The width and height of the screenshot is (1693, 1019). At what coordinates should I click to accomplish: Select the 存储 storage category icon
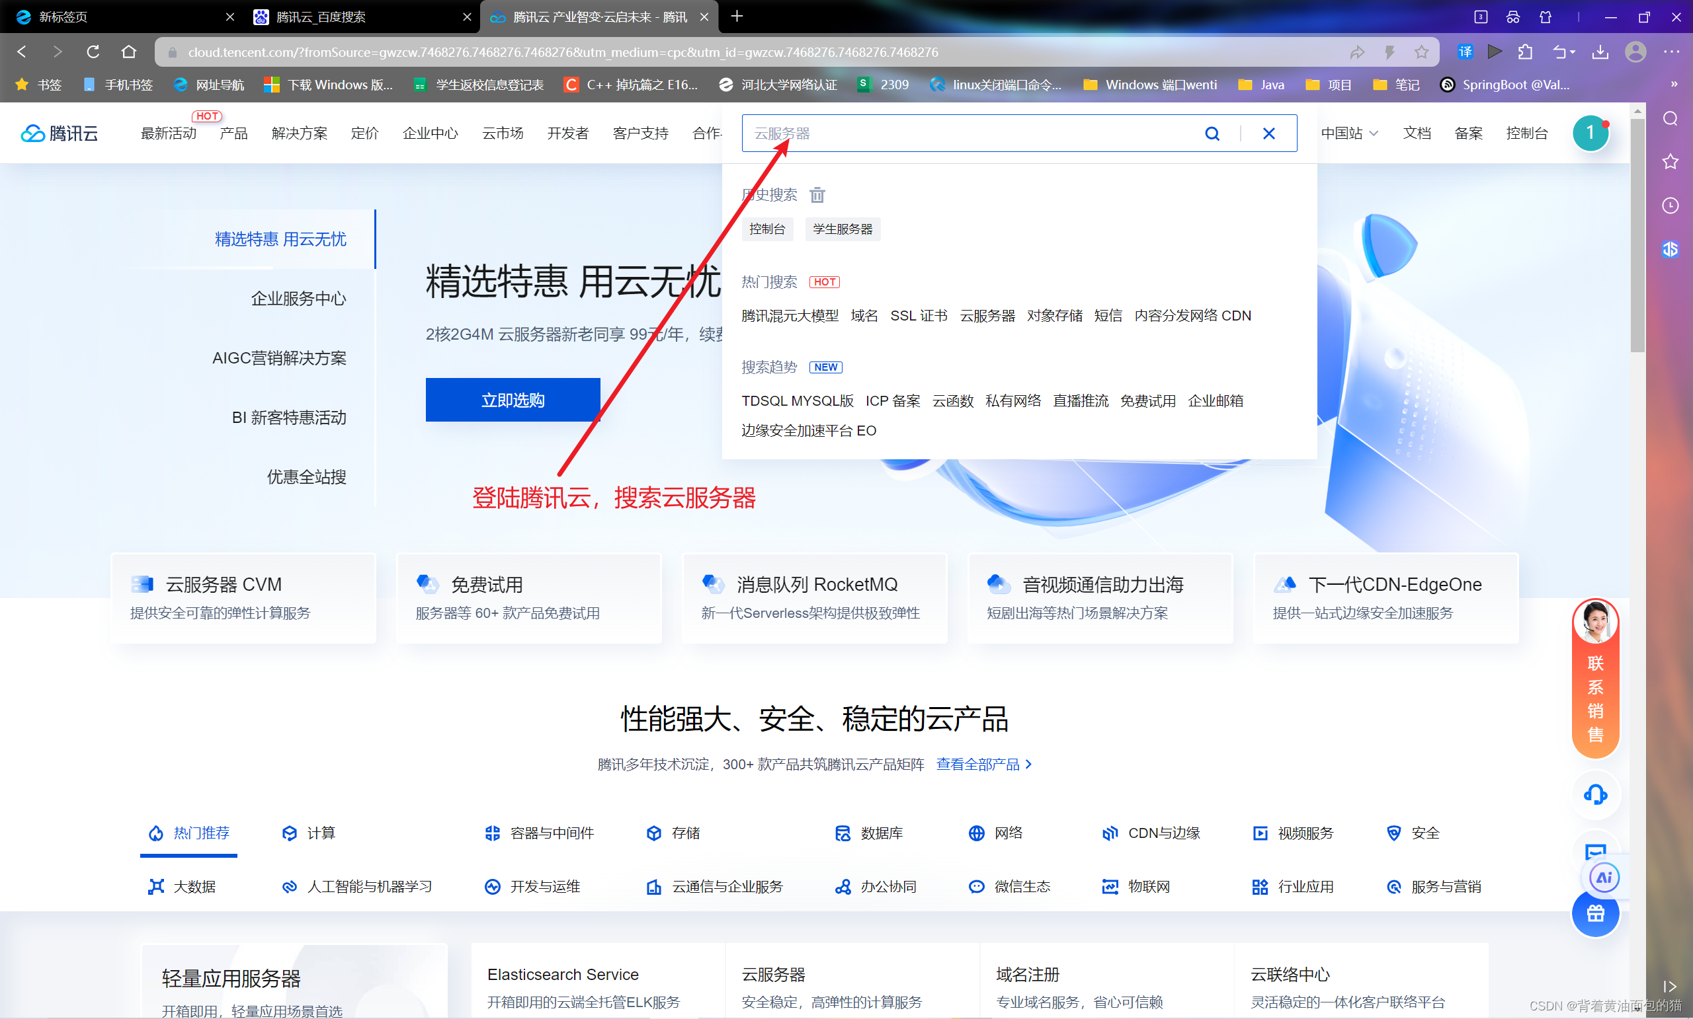click(654, 833)
